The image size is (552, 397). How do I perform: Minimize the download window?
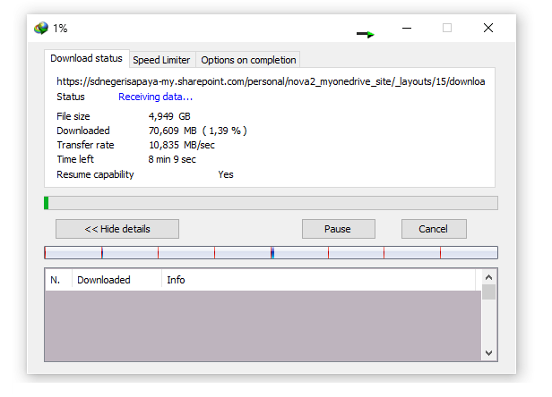(x=407, y=28)
